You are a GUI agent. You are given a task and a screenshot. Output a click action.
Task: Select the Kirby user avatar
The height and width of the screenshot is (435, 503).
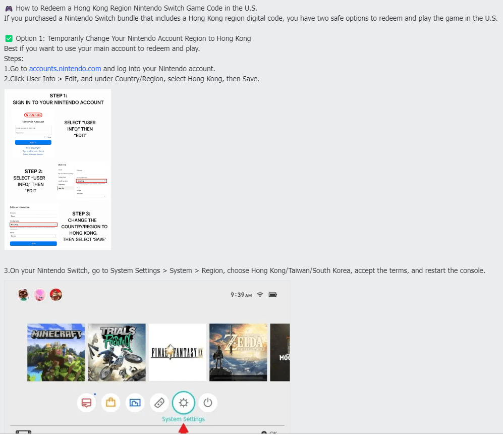pos(40,295)
